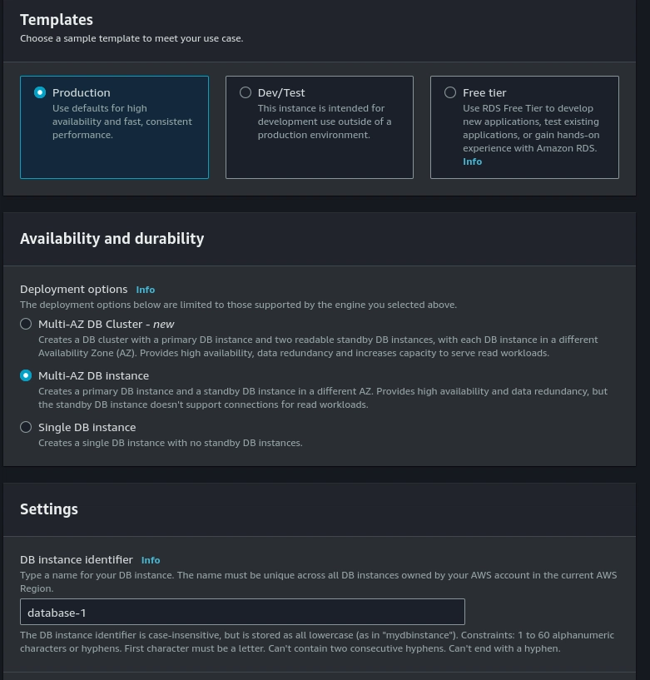Open the Info link in Free tier card

pyautogui.click(x=472, y=161)
